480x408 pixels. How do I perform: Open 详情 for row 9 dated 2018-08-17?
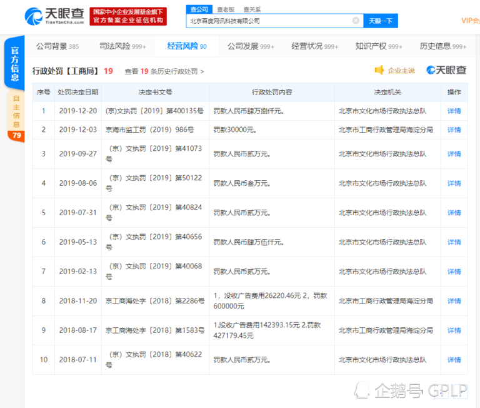click(x=454, y=330)
